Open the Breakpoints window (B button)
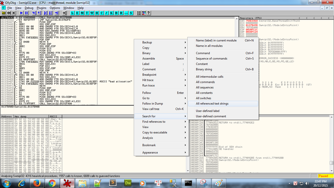 (x=117, y=13)
